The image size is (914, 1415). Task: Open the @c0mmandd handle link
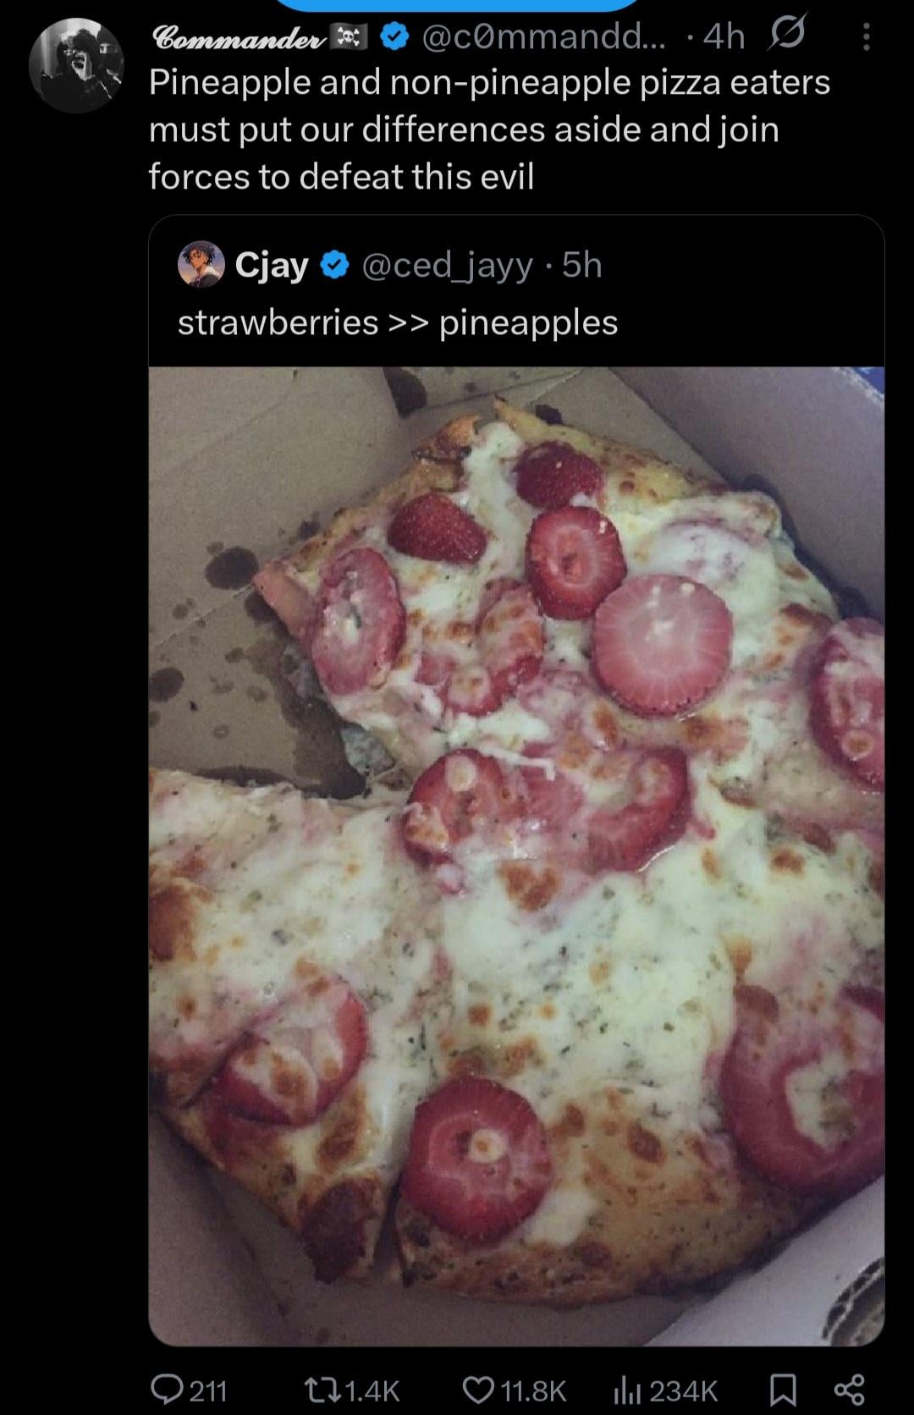(543, 36)
